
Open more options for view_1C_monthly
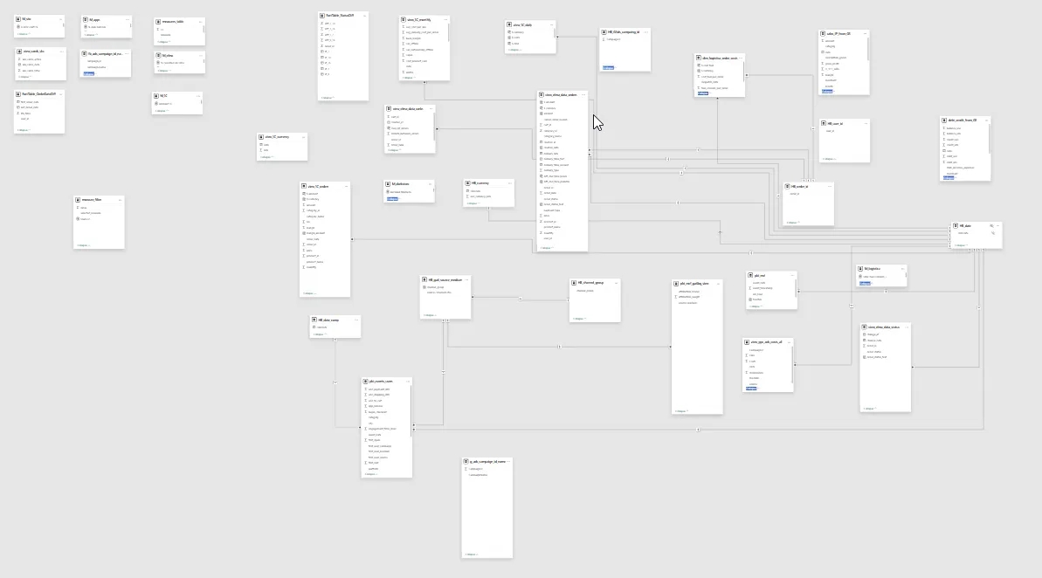(445, 20)
